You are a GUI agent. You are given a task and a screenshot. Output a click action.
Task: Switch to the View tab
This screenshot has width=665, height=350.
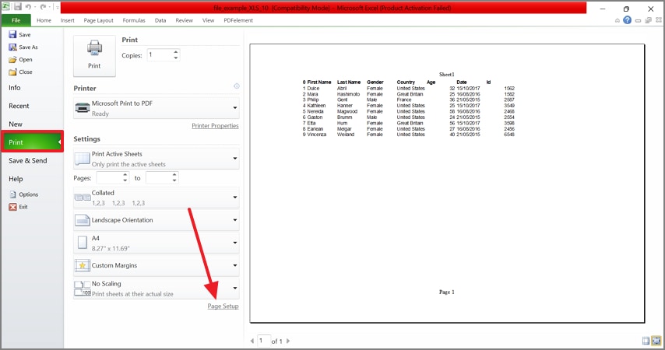coord(208,20)
